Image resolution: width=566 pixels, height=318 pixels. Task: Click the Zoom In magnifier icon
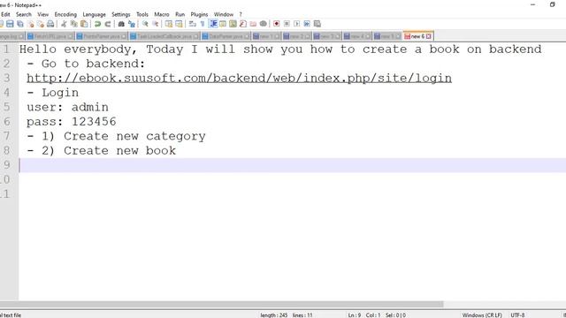(x=145, y=24)
